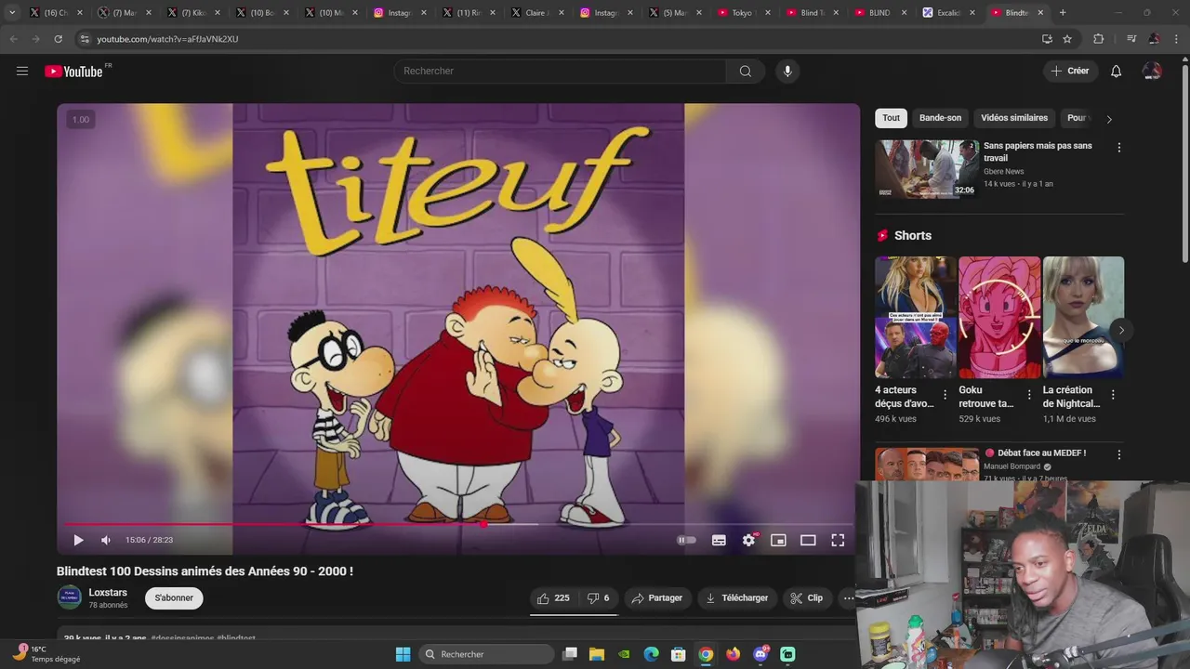The image size is (1190, 669).
Task: View site information icon in address bar
Action: (x=85, y=39)
